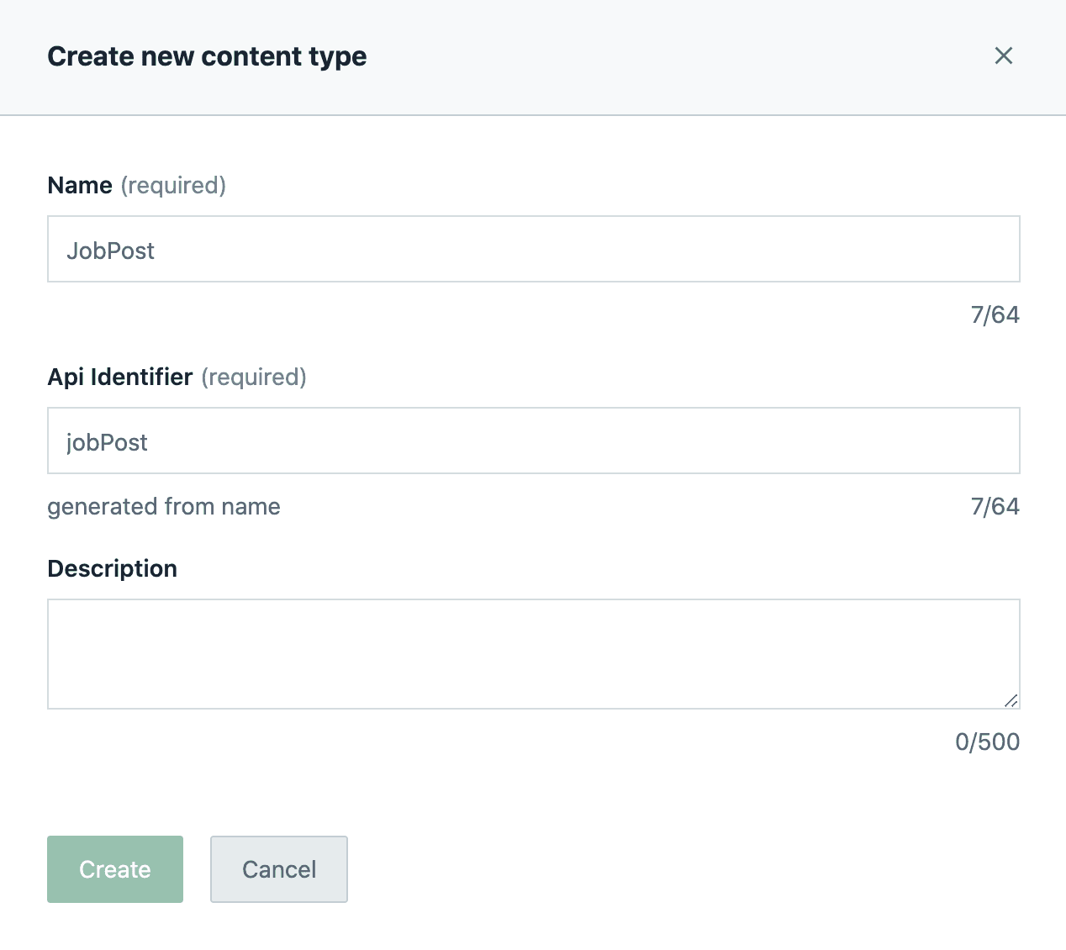Focus the Name input containing JobPost
The image size is (1066, 950).
(x=533, y=249)
